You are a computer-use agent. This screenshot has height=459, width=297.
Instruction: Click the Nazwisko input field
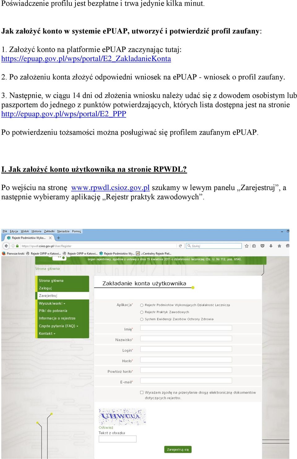coord(186,338)
